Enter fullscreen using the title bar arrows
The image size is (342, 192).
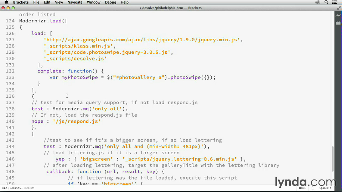(x=339, y=8)
